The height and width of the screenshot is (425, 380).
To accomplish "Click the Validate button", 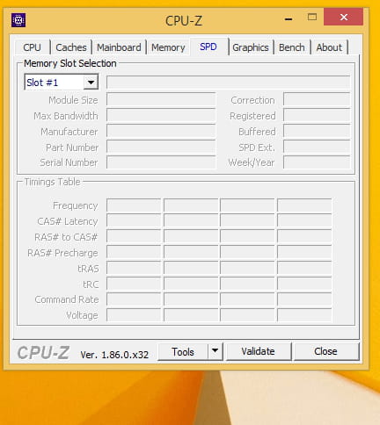I will (x=258, y=351).
